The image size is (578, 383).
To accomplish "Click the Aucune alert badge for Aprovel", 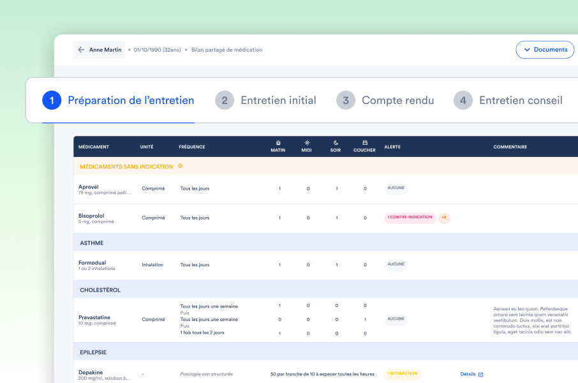I will (x=396, y=188).
